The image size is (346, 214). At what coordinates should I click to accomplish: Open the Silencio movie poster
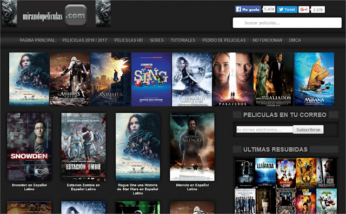click(x=192, y=147)
